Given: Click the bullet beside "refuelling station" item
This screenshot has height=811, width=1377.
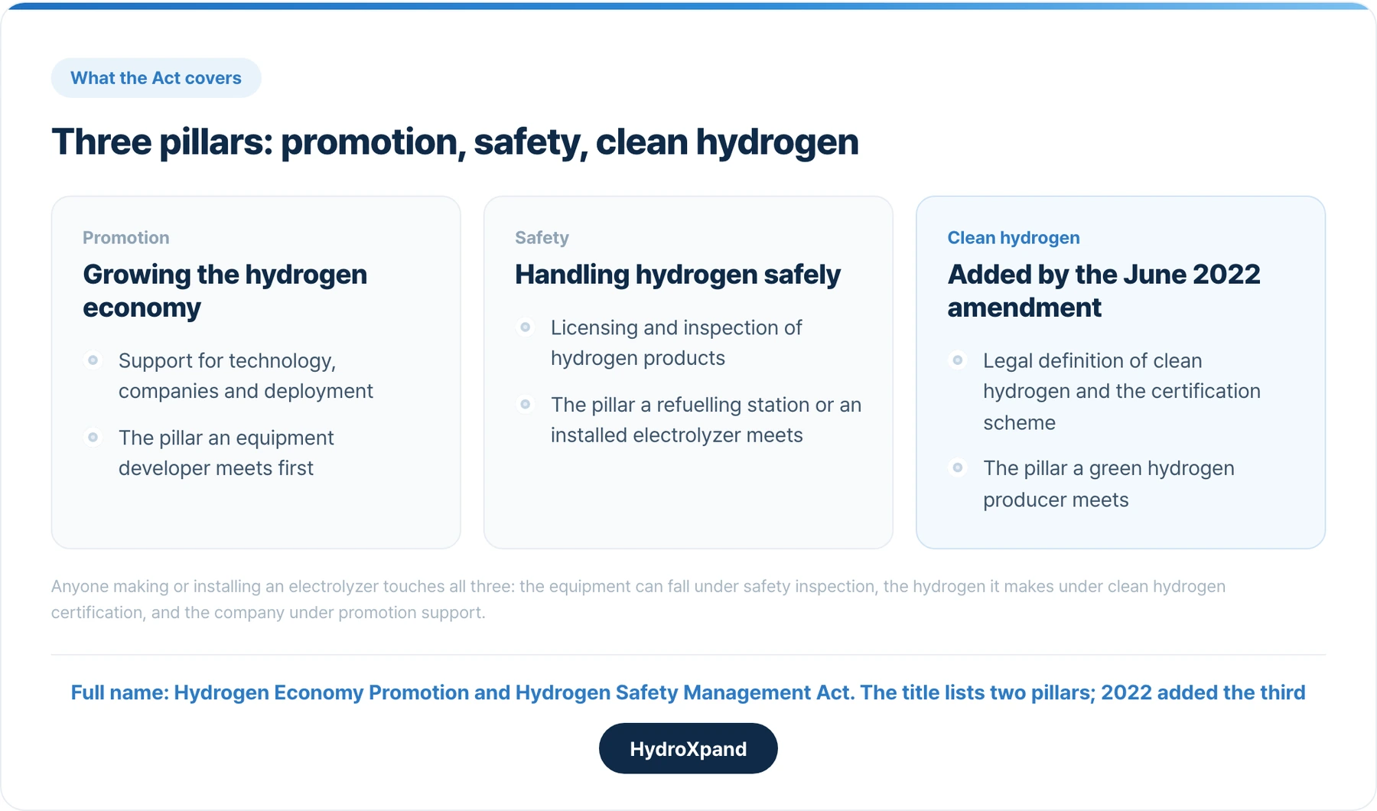Looking at the screenshot, I should [x=525, y=404].
